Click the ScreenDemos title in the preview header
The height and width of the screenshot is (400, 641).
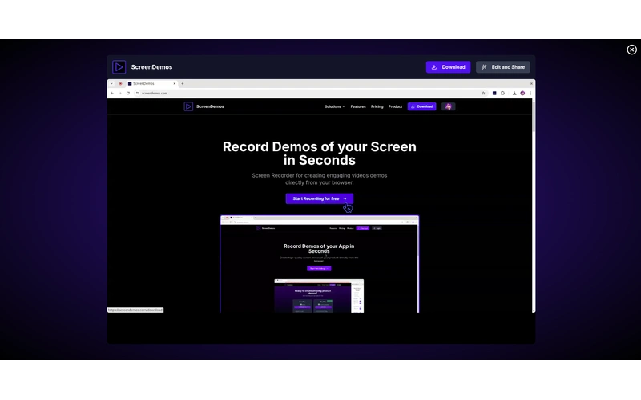(151, 67)
